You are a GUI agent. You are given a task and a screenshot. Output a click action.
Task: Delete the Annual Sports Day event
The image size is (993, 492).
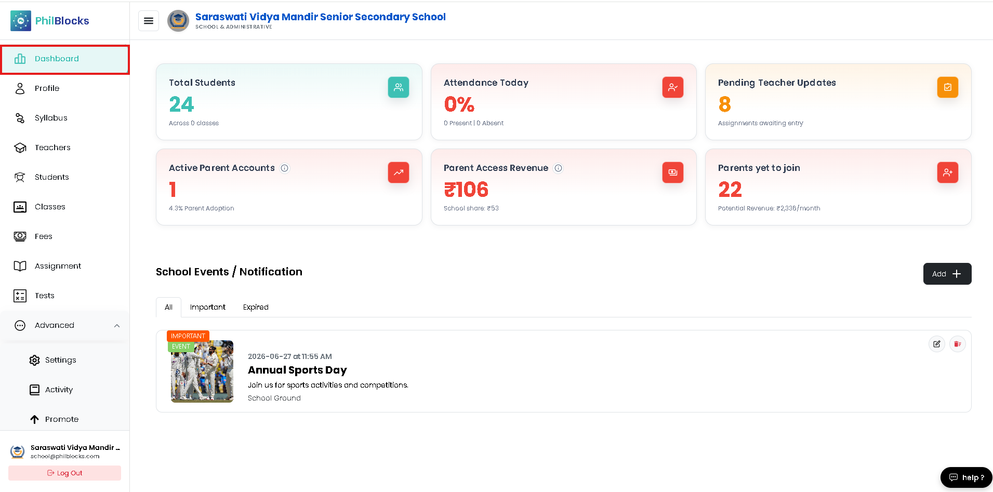pos(957,344)
